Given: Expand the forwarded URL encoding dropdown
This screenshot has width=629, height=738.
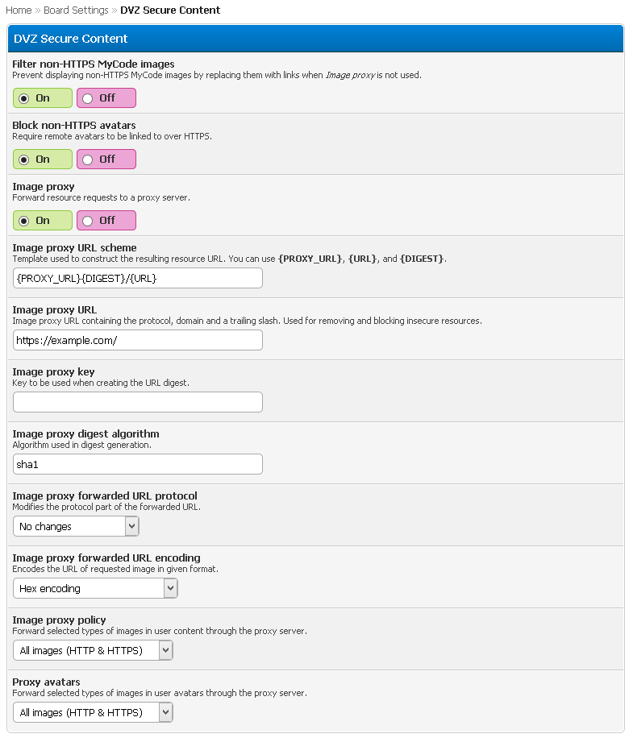Looking at the screenshot, I should tap(95, 589).
